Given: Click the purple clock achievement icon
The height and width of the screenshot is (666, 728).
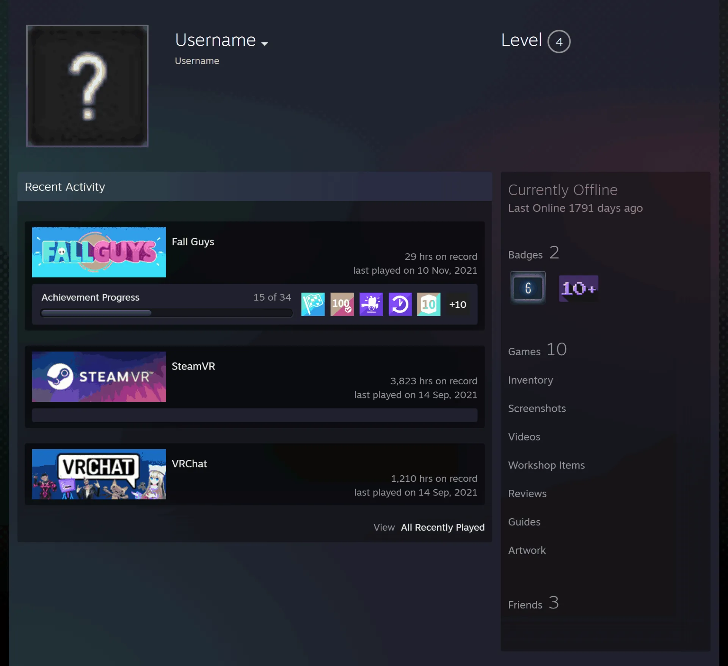Looking at the screenshot, I should click(x=400, y=304).
